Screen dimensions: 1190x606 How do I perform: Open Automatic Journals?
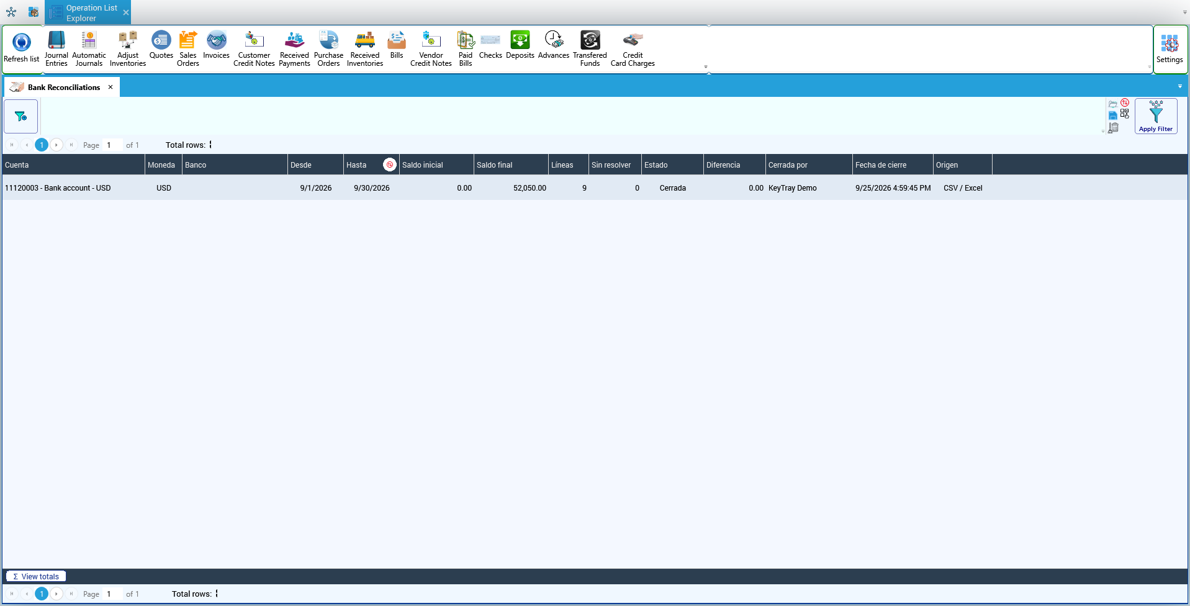[x=89, y=48]
